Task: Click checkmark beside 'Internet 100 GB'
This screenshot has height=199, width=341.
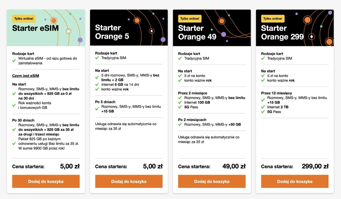Action: point(180,102)
